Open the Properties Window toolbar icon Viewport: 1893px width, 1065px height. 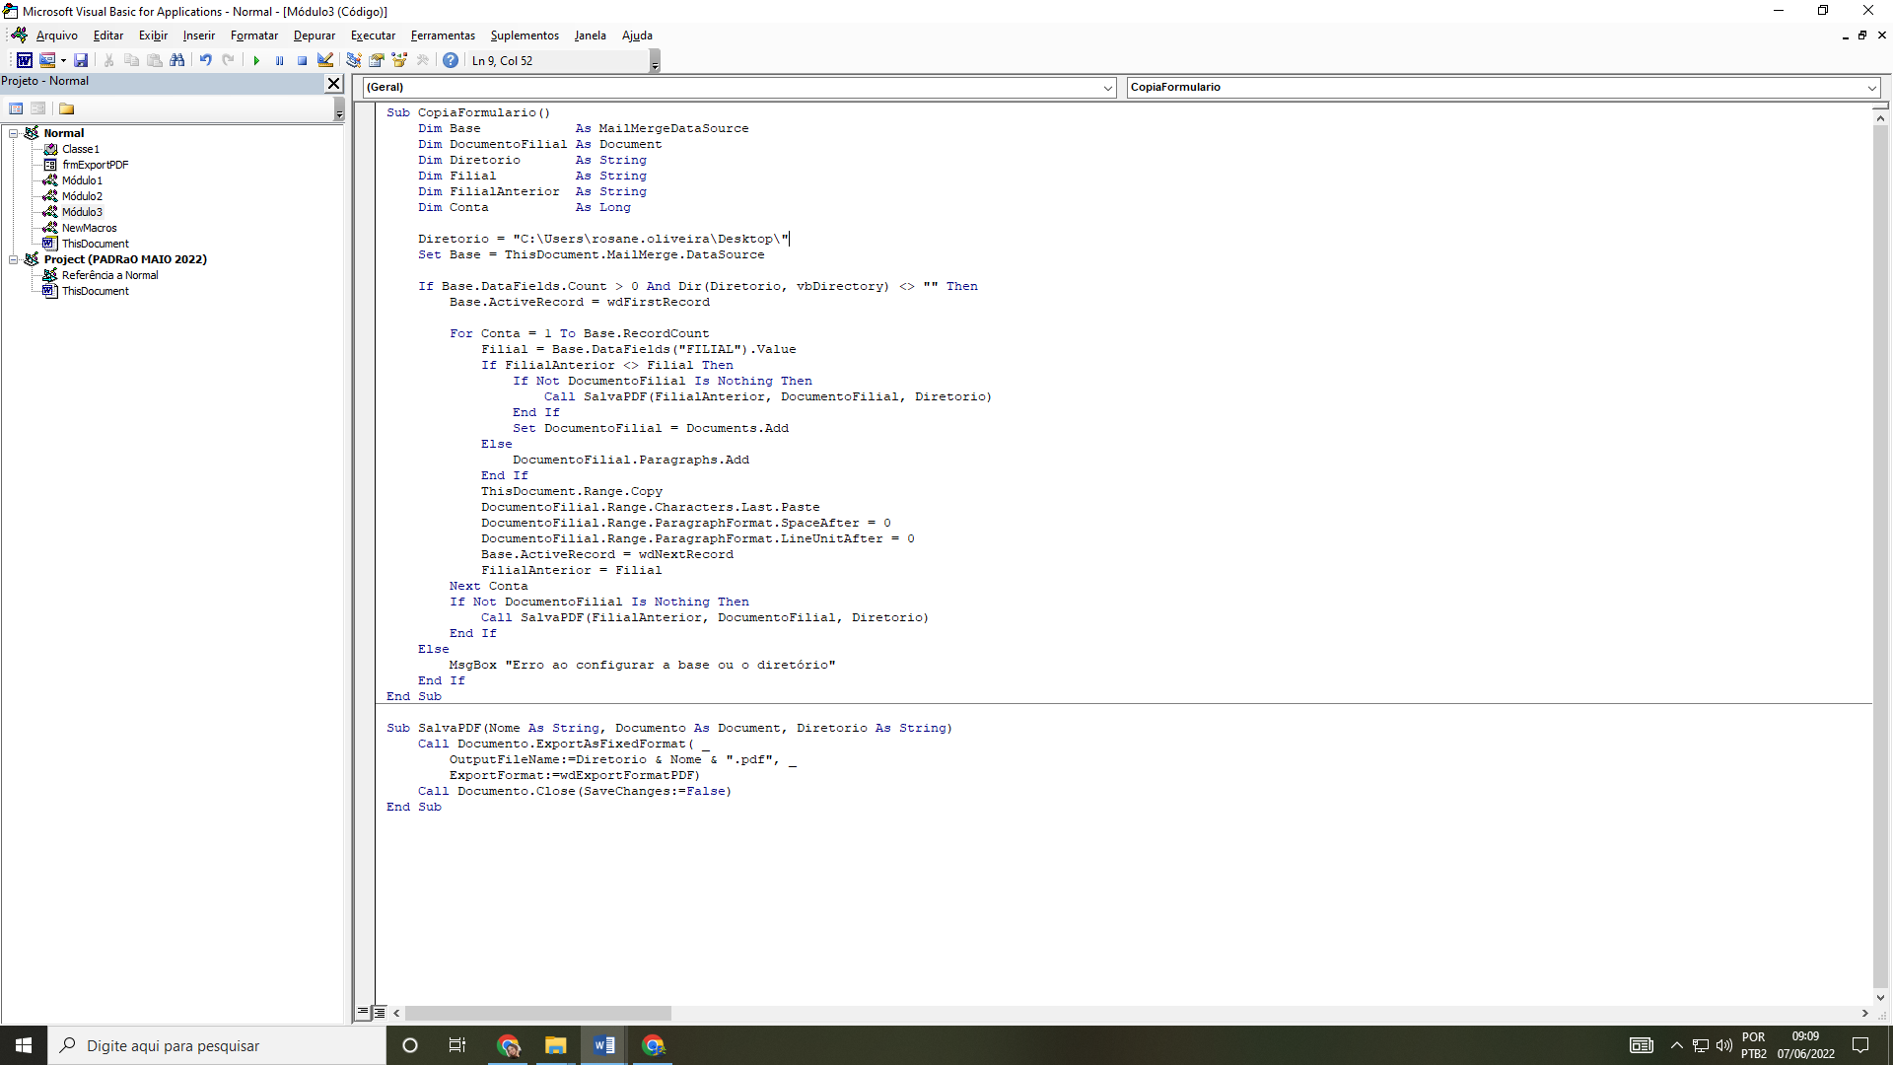[376, 60]
